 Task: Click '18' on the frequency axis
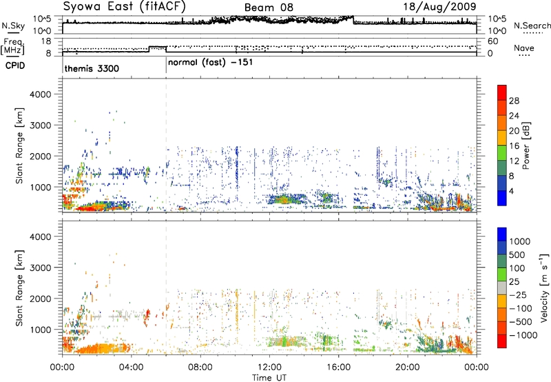pyautogui.click(x=45, y=41)
